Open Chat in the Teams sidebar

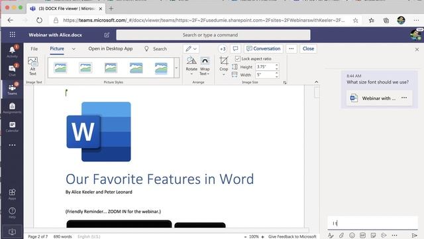12,70
